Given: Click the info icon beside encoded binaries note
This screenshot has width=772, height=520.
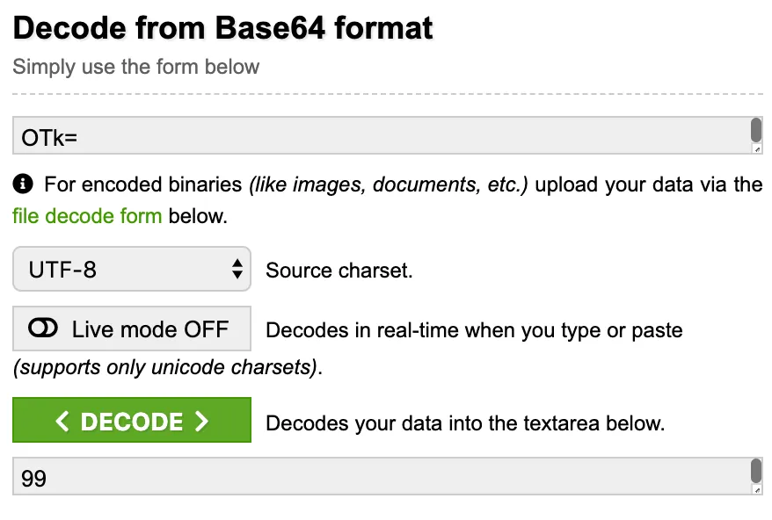Looking at the screenshot, I should coord(24,184).
